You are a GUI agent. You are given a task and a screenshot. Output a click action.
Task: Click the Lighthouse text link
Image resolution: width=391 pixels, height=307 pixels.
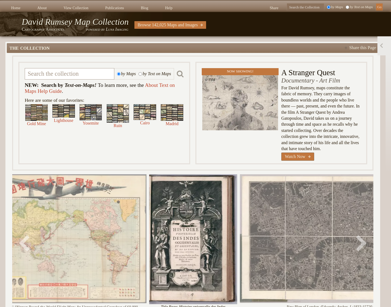[x=64, y=121]
